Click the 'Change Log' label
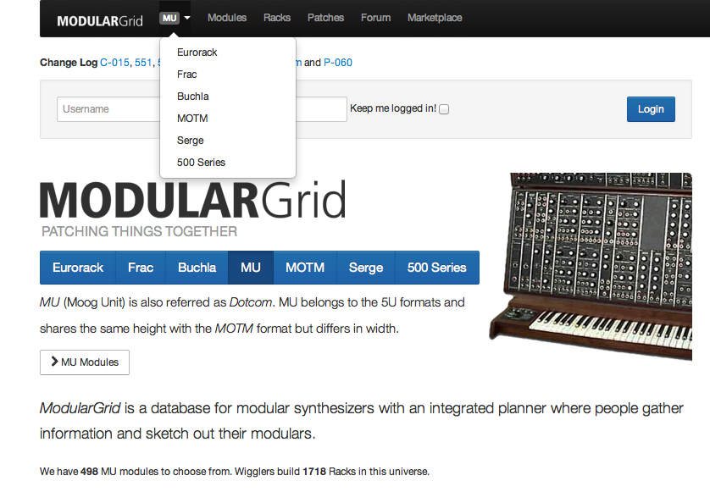This screenshot has height=492, width=710. (69, 63)
